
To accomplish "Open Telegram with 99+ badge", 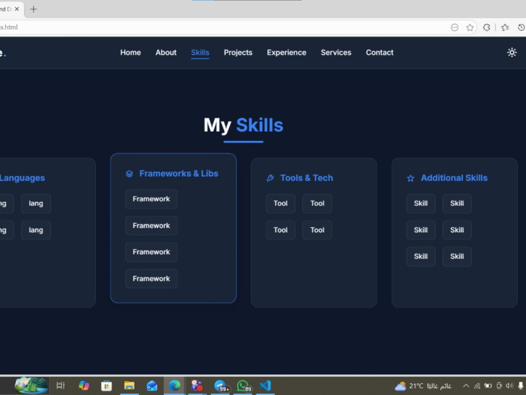I will tap(221, 386).
